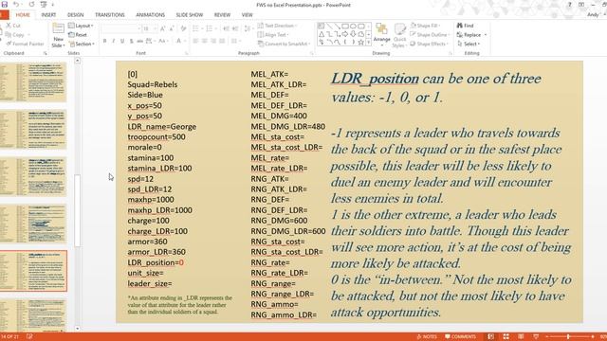This screenshot has height=341, width=607.
Task: Click the Cut command icon
Action: pyautogui.click(x=9, y=26)
